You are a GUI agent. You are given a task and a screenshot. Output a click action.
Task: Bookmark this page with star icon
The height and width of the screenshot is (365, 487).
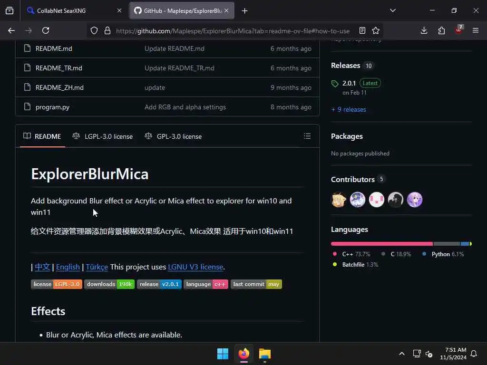point(376,30)
